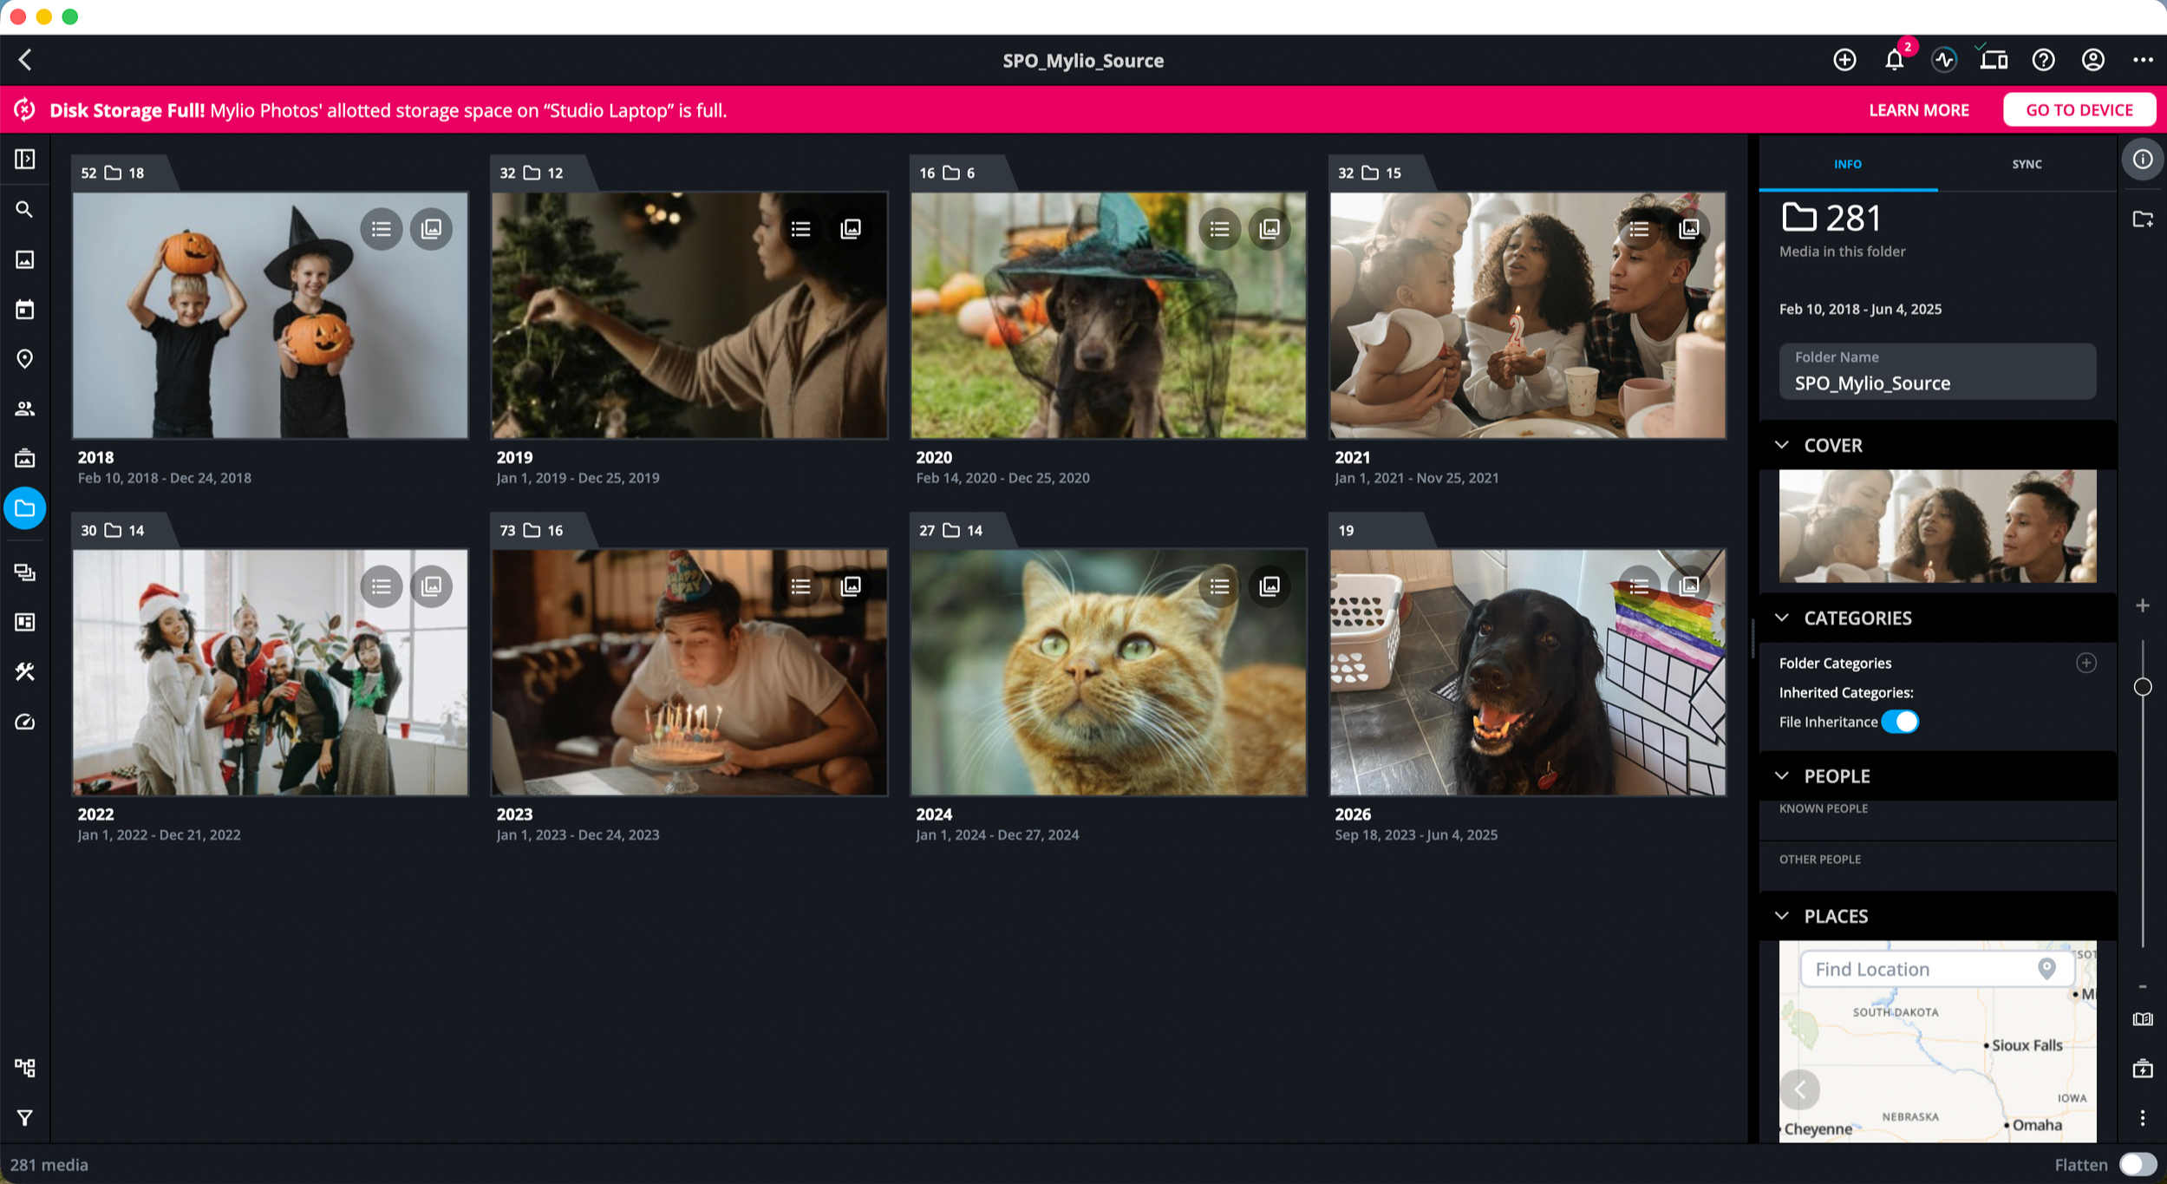Open the People view in the sidebar

[24, 409]
